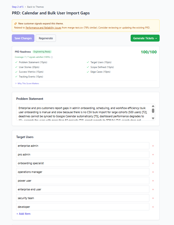Click Generate Tickets button

click(x=145, y=38)
